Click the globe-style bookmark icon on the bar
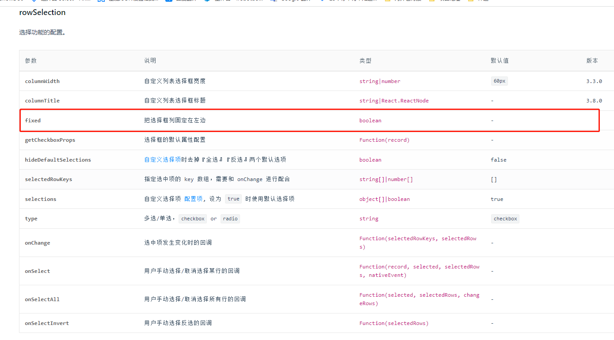This screenshot has width=614, height=340. [x=207, y=1]
